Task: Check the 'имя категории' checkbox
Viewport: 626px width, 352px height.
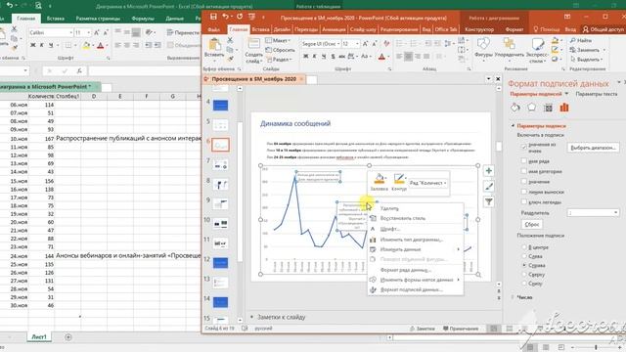Action: (524, 171)
